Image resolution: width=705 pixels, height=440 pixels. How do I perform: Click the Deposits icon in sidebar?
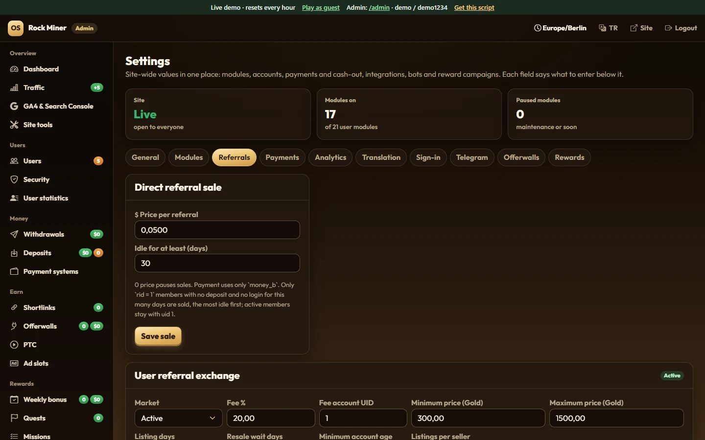tap(14, 253)
